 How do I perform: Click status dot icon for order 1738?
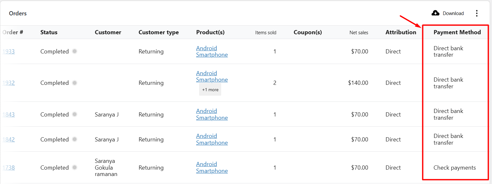tap(75, 167)
